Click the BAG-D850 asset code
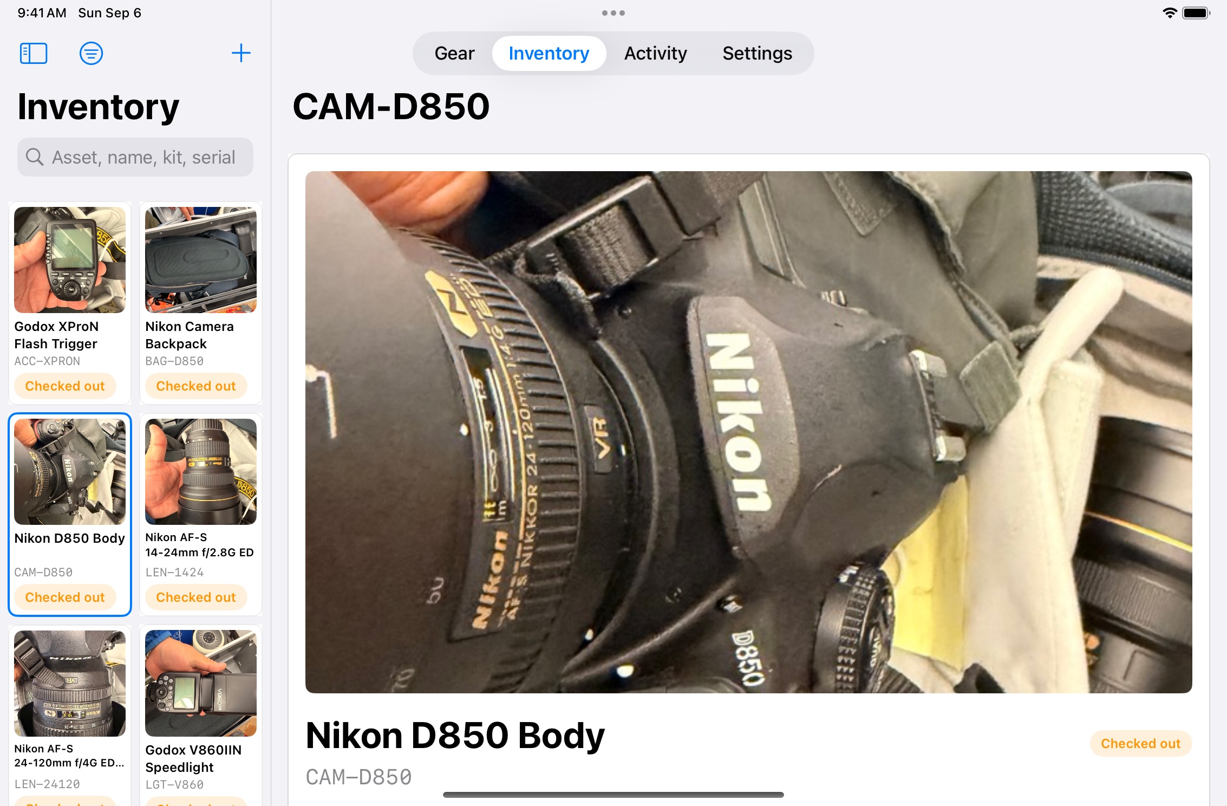 click(174, 361)
